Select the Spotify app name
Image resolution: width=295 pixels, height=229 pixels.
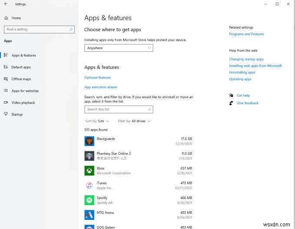click(102, 198)
